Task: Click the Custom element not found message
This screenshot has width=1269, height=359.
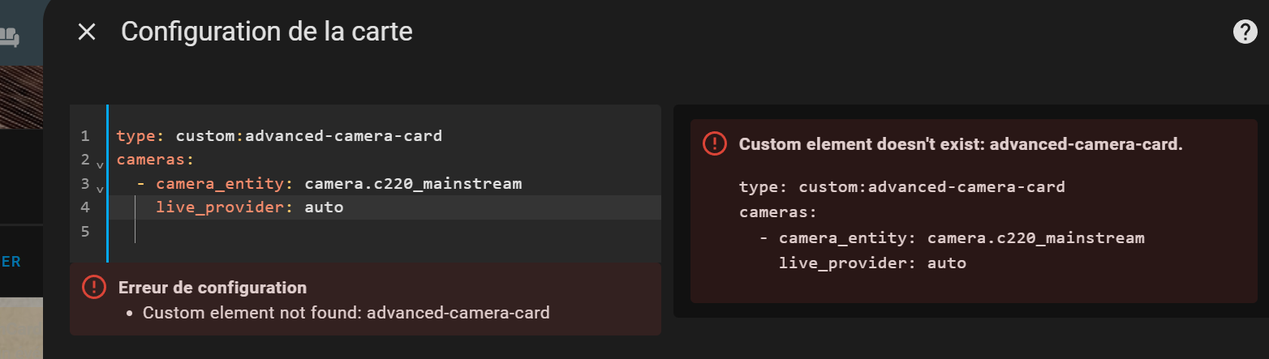Action: point(346,312)
